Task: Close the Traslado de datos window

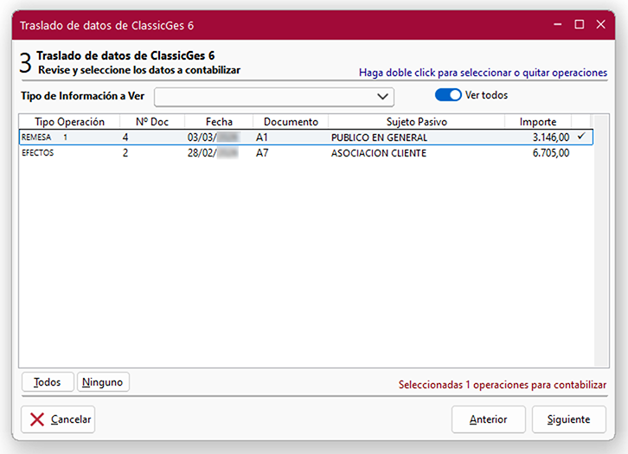Action: (601, 24)
